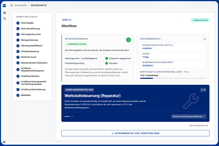The height and width of the screenshot is (146, 219).
Task: Click Werkstattsteuerung (Reparatur) heading
Action: pyautogui.click(x=93, y=96)
